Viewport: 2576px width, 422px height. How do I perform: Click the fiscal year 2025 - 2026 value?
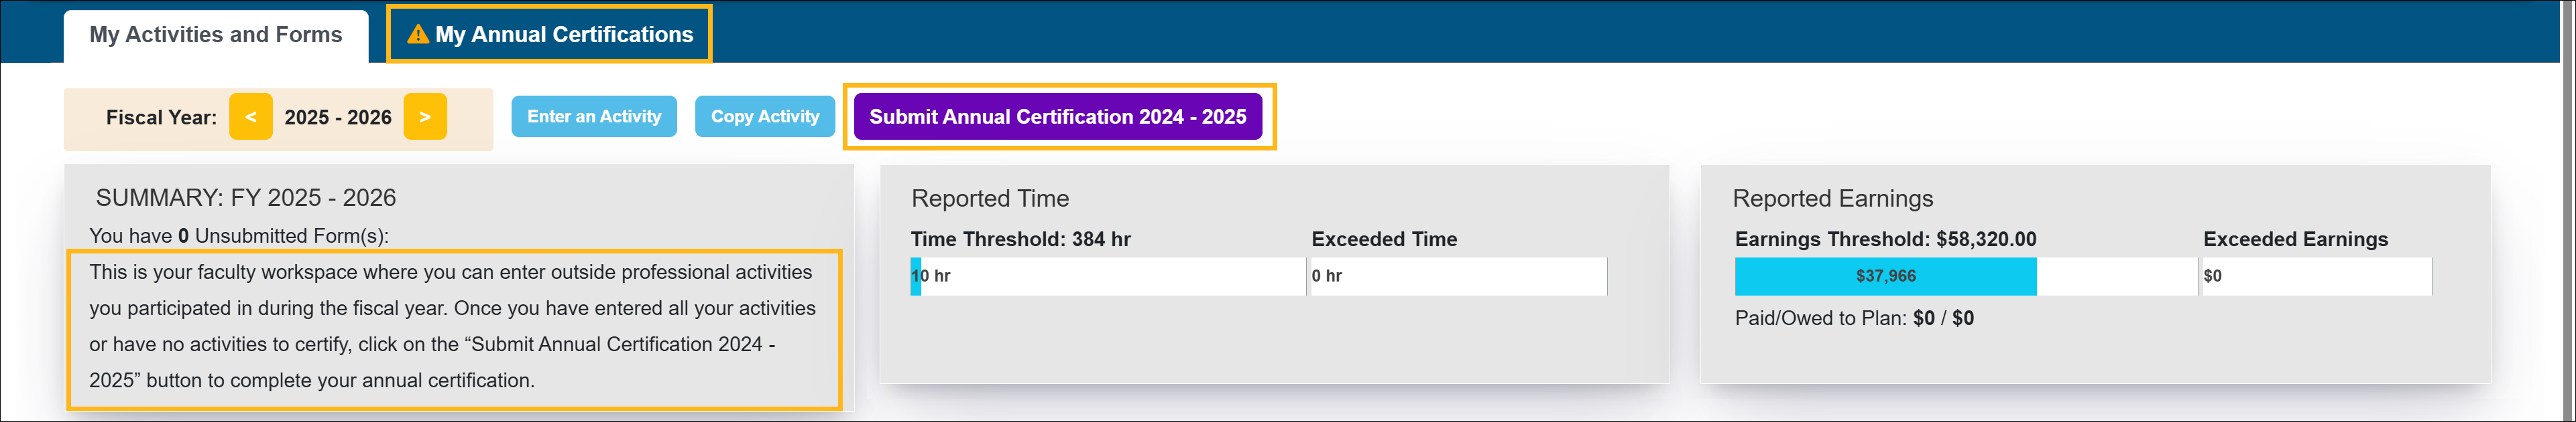[x=338, y=118]
